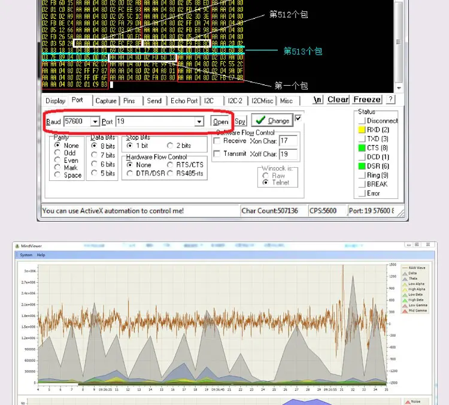Go to the Send tab
Viewport: 449px width, 405px height.
[x=154, y=101]
